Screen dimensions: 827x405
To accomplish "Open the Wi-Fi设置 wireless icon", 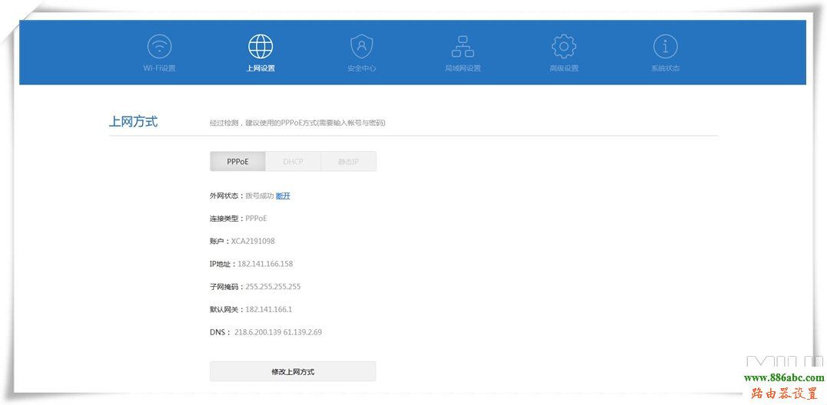I will point(159,46).
